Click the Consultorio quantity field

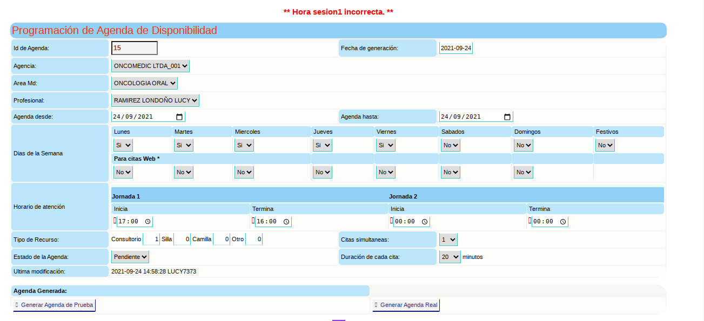(x=152, y=239)
